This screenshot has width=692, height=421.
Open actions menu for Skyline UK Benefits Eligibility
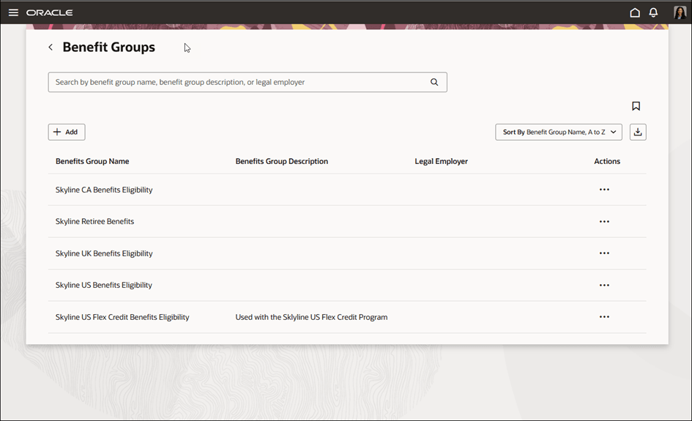coord(604,253)
